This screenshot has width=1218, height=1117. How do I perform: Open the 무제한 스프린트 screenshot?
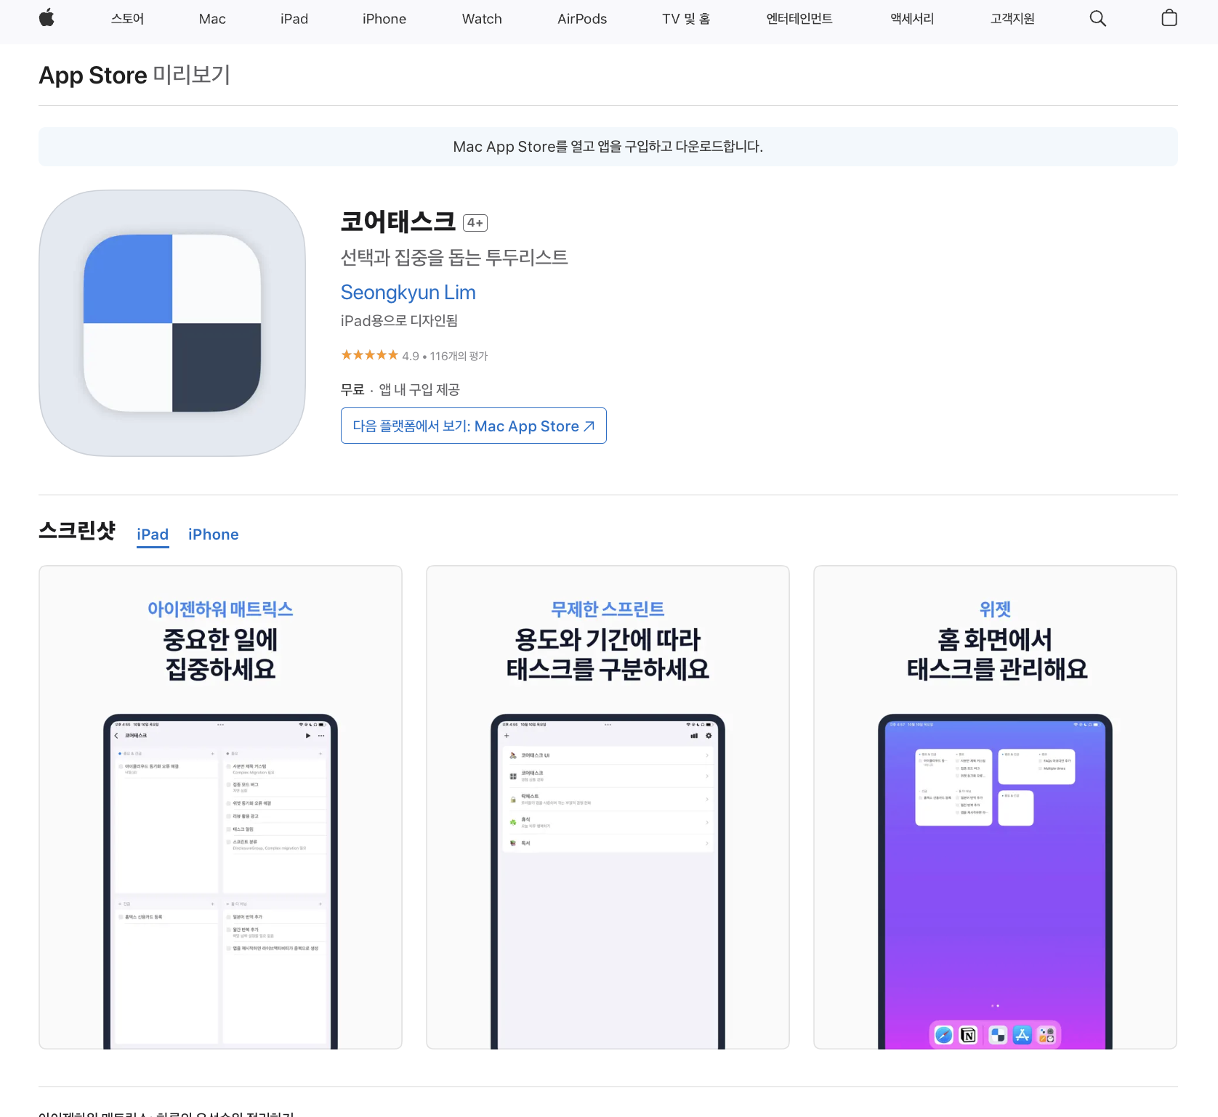coord(608,807)
